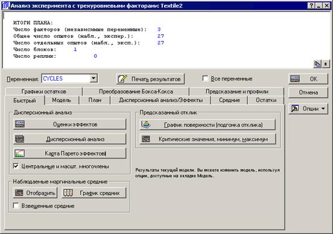Expand the Переменная CYCLES combo box arrow
333x234 pixels.
(94, 79)
